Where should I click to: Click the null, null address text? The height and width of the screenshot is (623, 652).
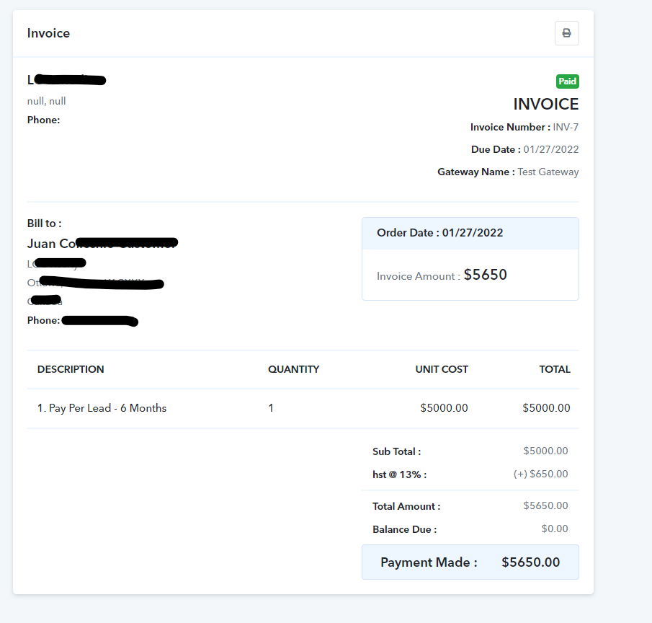pyautogui.click(x=47, y=101)
